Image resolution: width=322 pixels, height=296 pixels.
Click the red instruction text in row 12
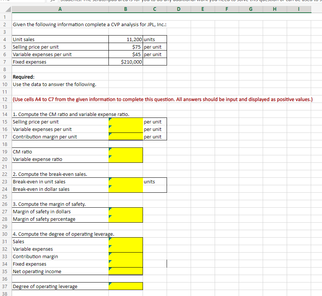click(x=163, y=99)
